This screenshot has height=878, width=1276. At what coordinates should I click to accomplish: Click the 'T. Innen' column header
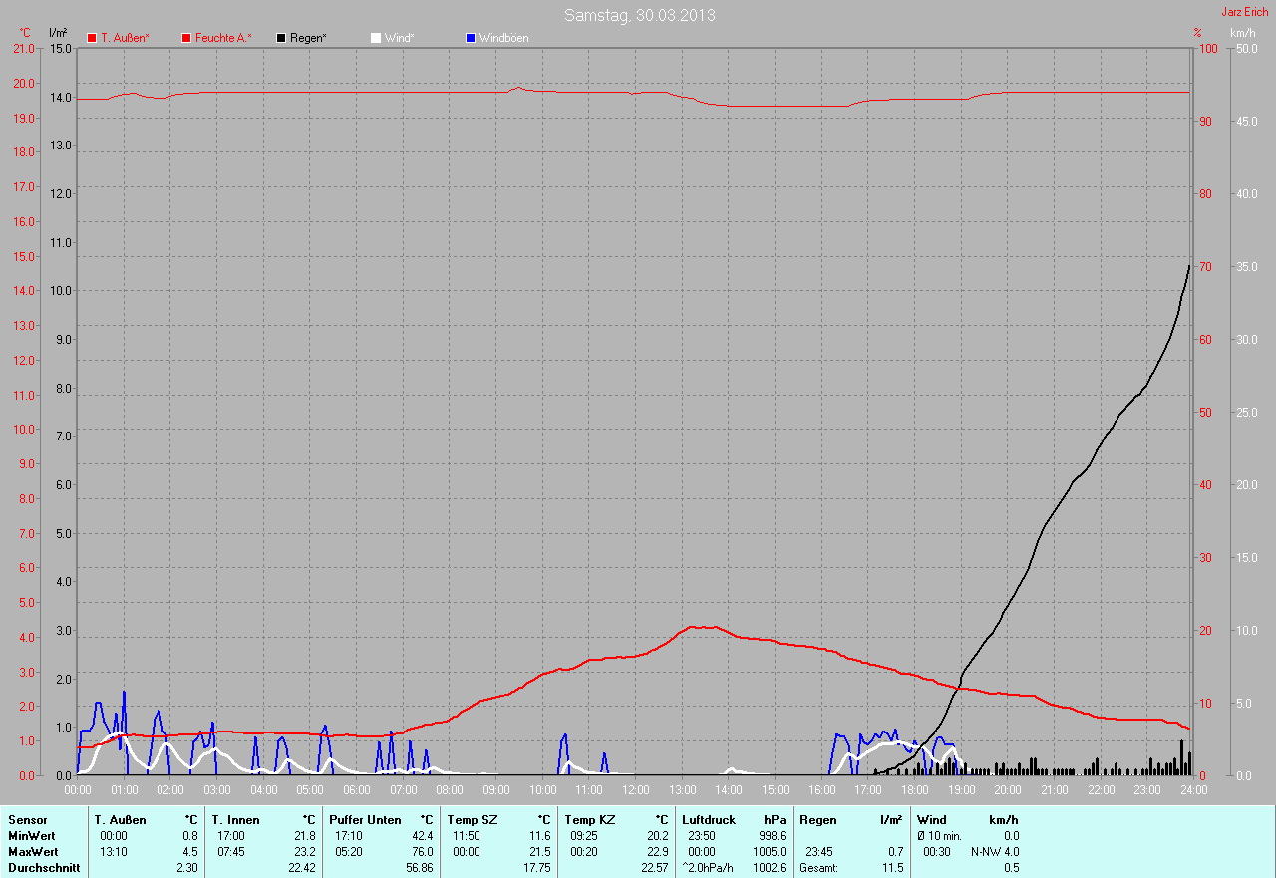pyautogui.click(x=235, y=820)
